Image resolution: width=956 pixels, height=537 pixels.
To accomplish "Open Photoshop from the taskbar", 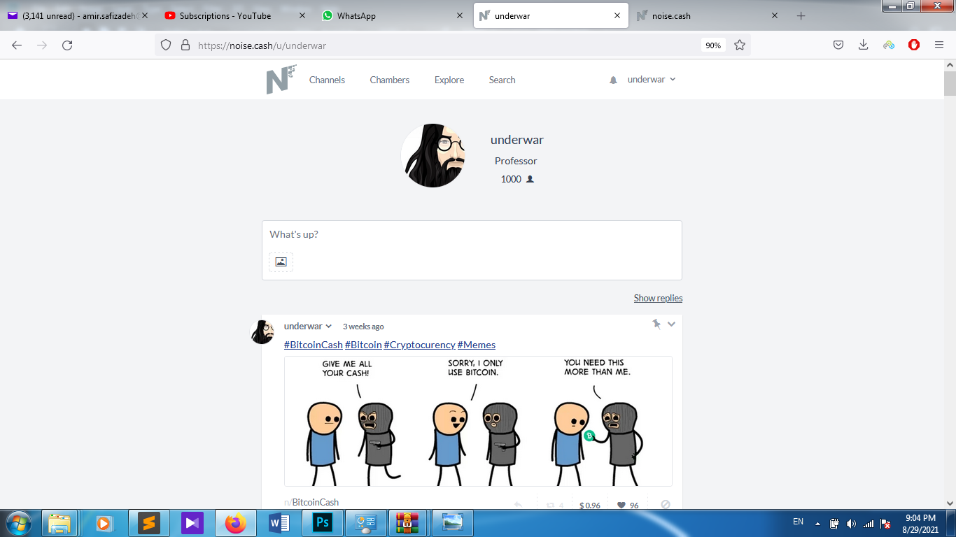I will 323,523.
